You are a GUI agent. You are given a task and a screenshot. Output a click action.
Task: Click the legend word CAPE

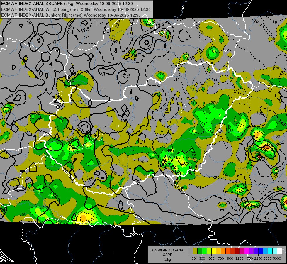167,255
